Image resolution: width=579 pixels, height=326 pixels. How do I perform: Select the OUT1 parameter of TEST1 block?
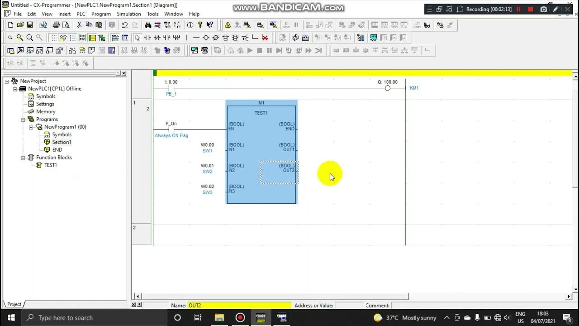(287, 147)
